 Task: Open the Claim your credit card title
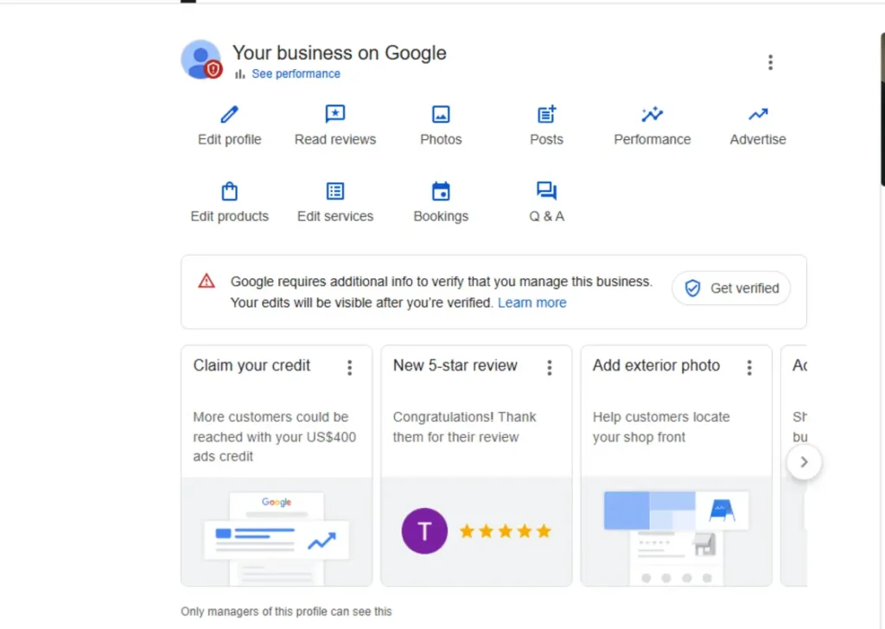click(x=251, y=365)
